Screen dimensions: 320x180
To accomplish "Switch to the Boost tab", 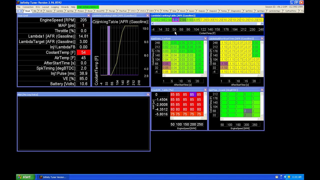I will [90, 11].
